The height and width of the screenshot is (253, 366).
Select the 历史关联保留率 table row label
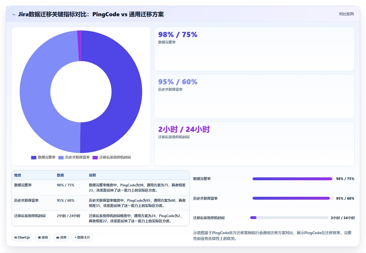26,200
